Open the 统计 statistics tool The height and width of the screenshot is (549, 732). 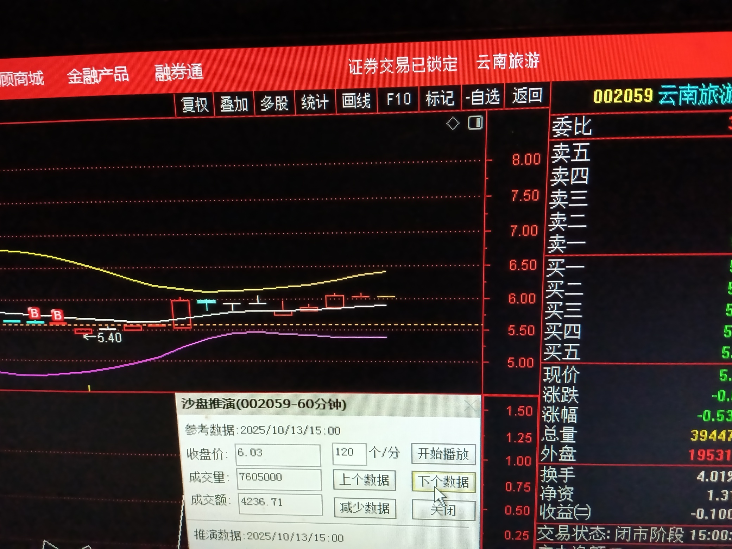click(315, 102)
